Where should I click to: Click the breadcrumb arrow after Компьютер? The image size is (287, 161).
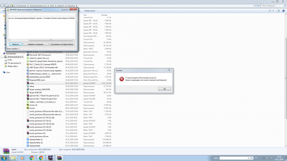(28, 6)
